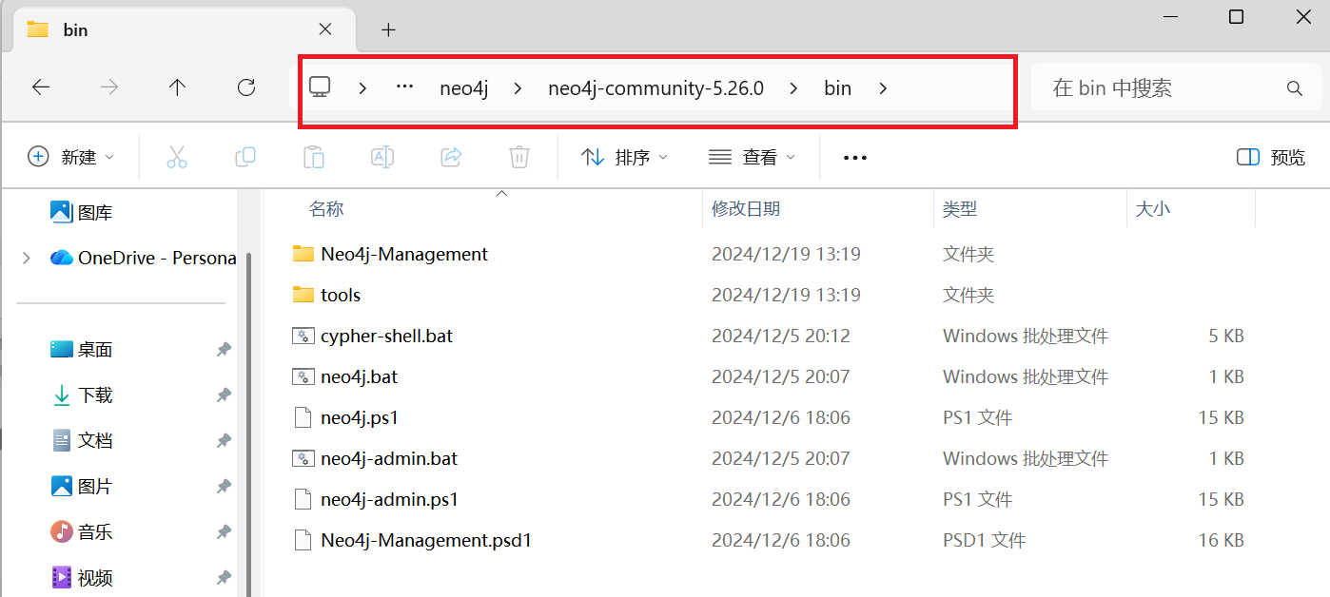Image resolution: width=1330 pixels, height=597 pixels.
Task: Select the neo4j.bat file icon
Action: pos(303,376)
